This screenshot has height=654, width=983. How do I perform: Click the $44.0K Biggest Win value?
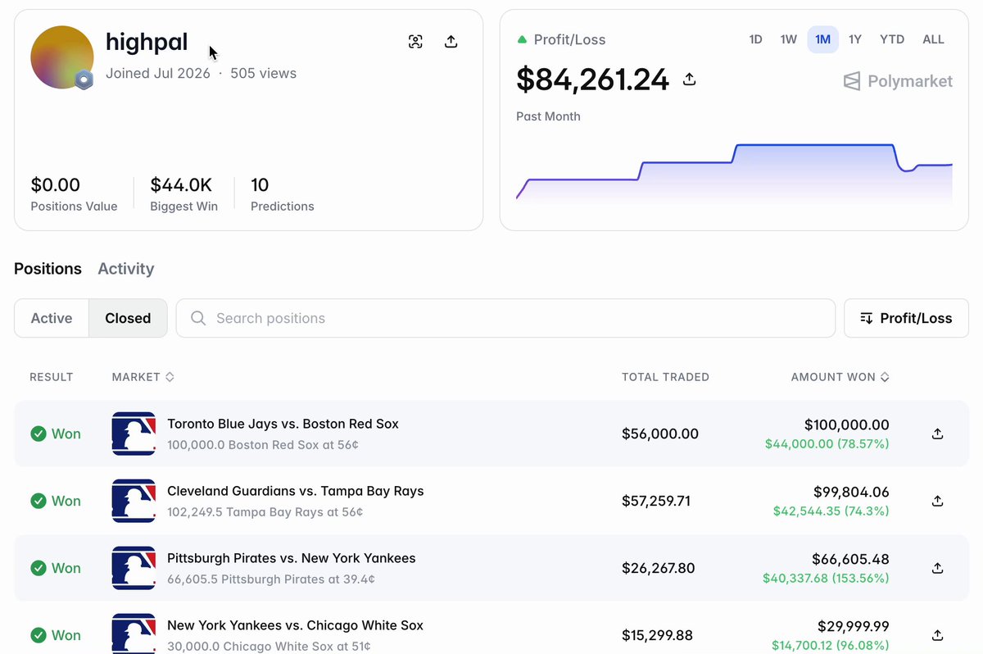(x=181, y=185)
